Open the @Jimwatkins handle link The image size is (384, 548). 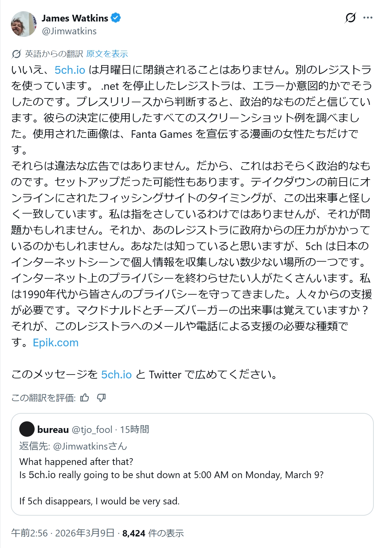click(69, 31)
